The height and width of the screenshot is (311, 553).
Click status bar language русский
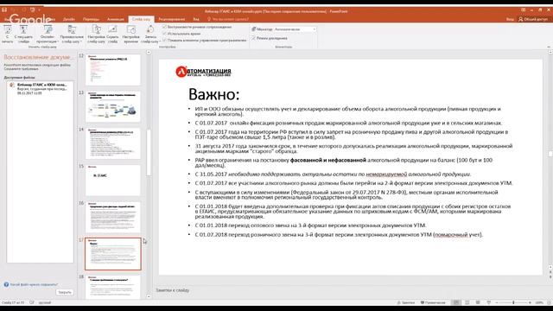tap(45, 302)
